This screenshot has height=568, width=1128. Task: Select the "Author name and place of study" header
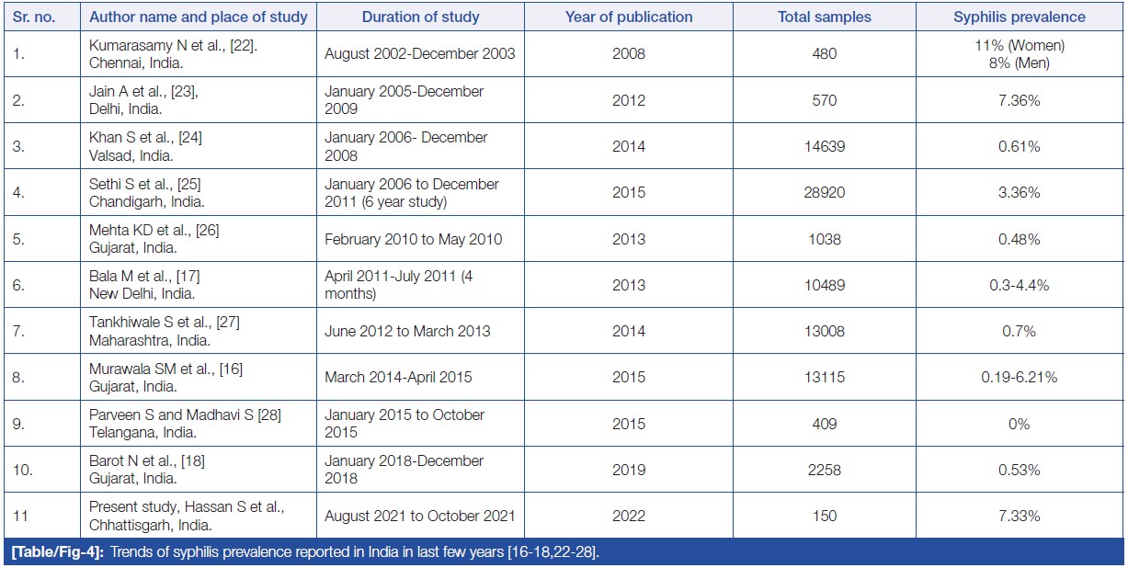[x=198, y=17]
